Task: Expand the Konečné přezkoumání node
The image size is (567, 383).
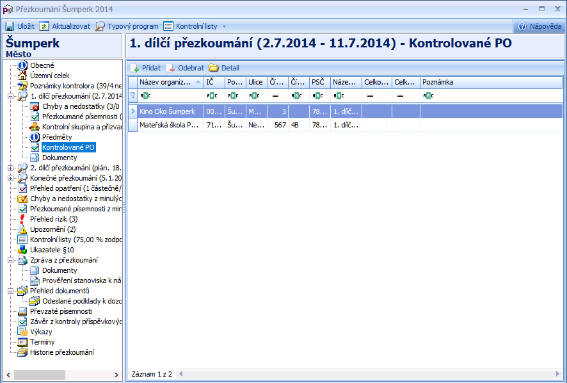Action: pos(10,178)
